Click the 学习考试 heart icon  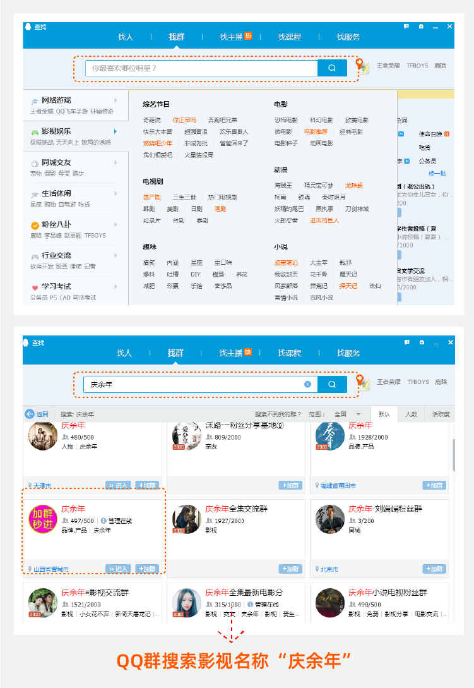pyautogui.click(x=35, y=288)
